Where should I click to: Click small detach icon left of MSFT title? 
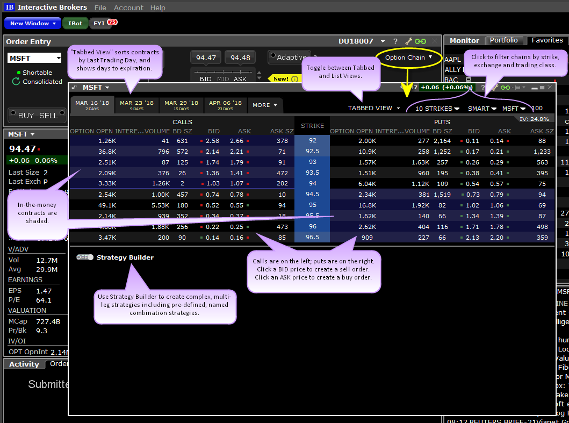[74, 88]
